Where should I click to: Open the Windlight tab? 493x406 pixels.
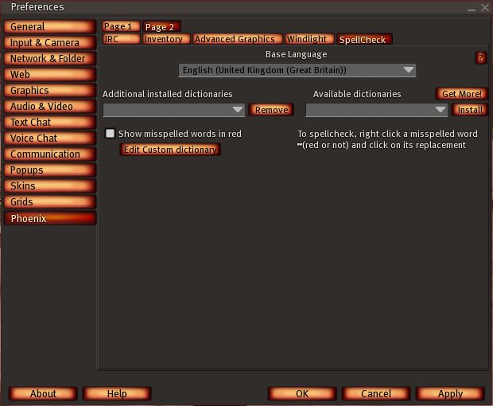pyautogui.click(x=307, y=39)
